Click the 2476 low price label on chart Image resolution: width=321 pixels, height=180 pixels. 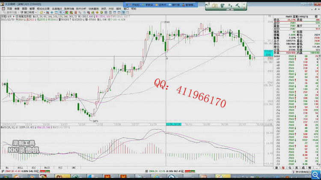click(x=95, y=121)
